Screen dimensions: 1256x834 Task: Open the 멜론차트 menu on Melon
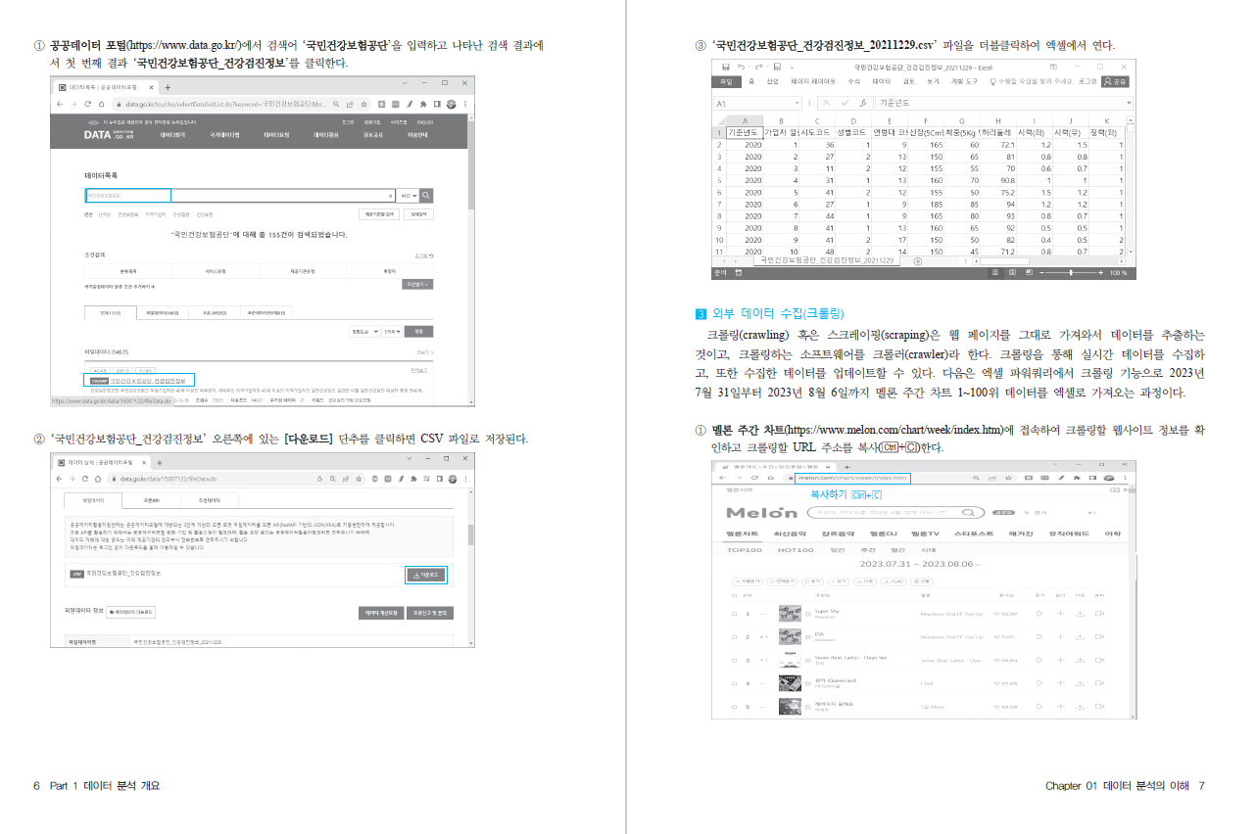[742, 533]
